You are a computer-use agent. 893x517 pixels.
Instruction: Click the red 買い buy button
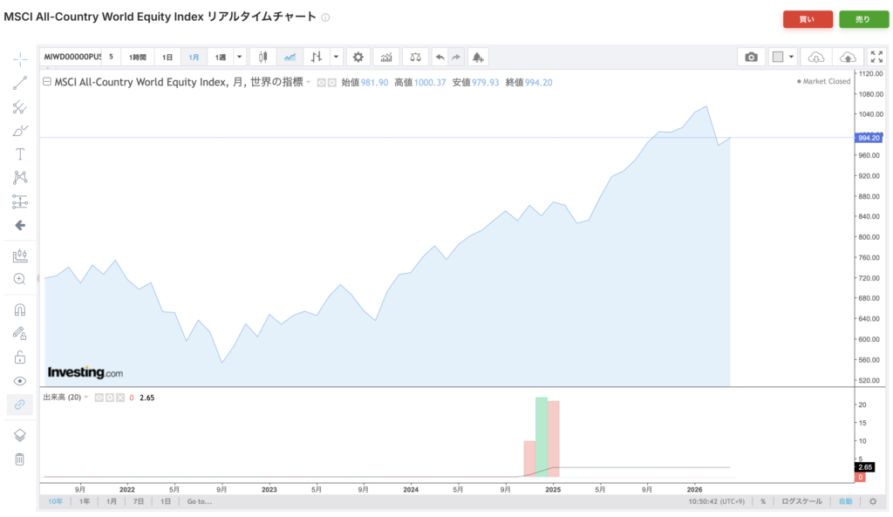(808, 19)
